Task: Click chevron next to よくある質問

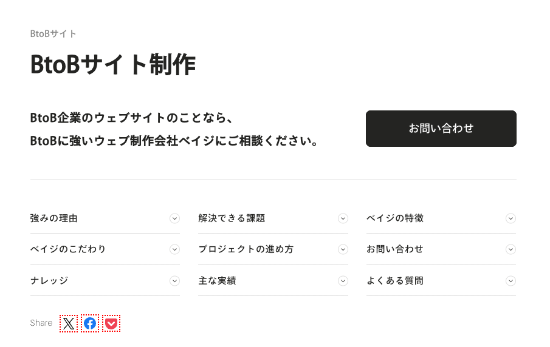Action: (x=510, y=281)
